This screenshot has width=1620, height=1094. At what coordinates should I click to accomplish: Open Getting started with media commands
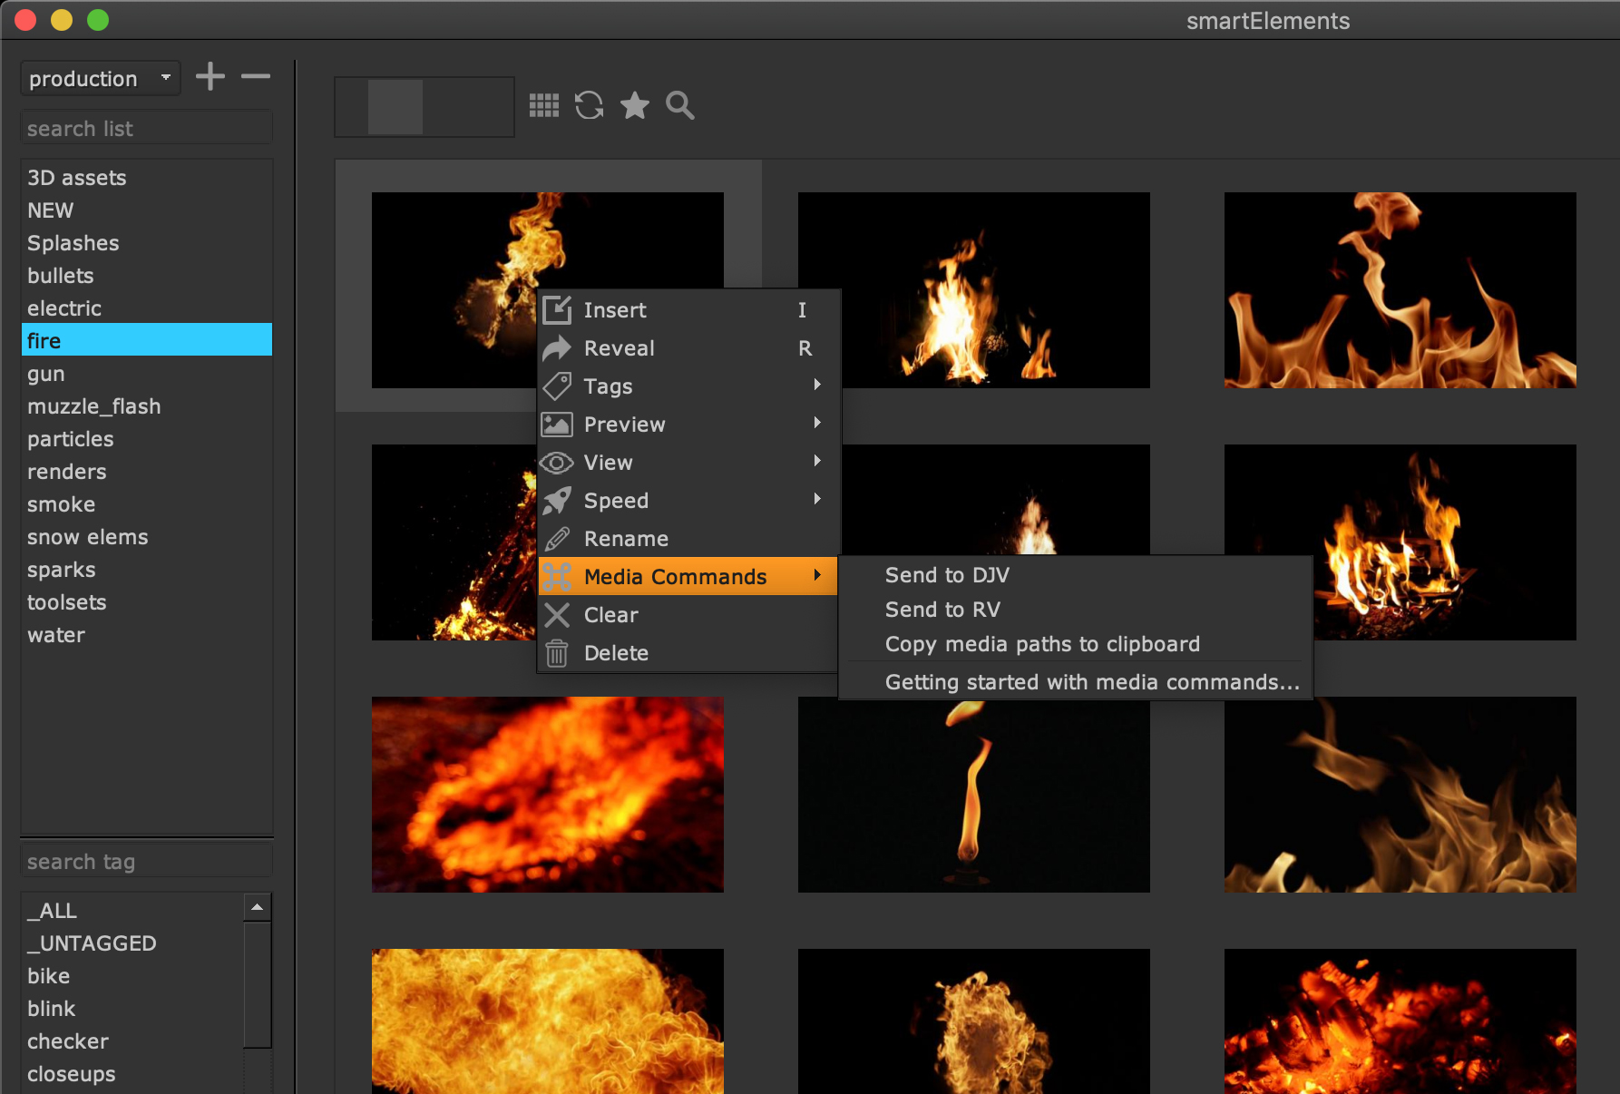(x=1092, y=682)
